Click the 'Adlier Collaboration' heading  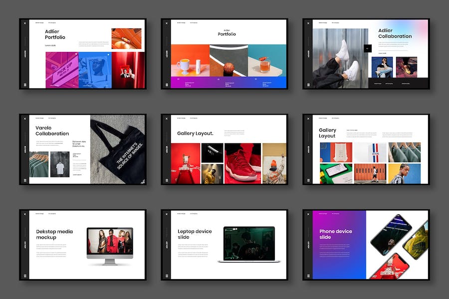pos(395,33)
